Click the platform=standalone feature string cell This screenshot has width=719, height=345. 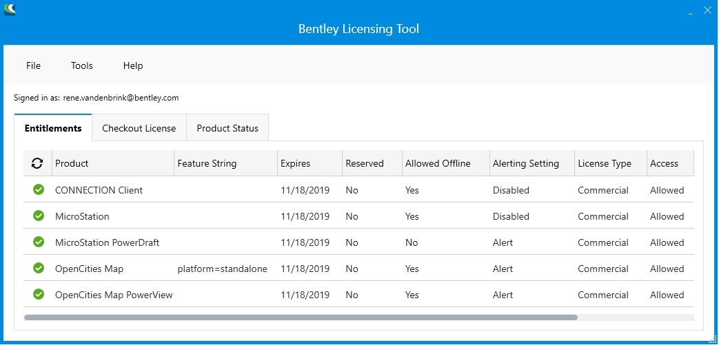pos(223,269)
